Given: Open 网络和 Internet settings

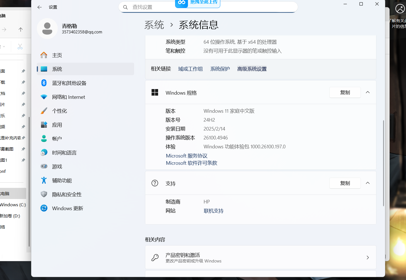Looking at the screenshot, I should tap(85, 97).
